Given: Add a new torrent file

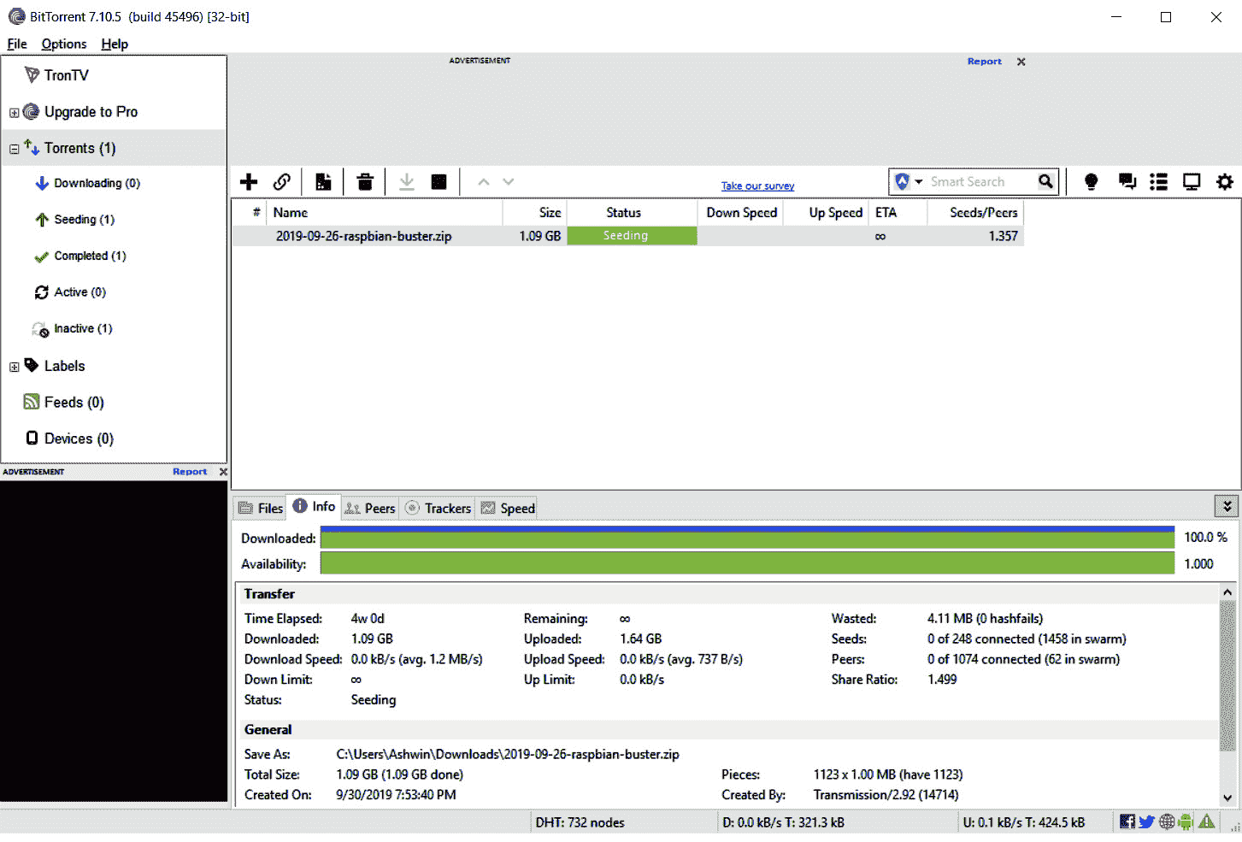Looking at the screenshot, I should pyautogui.click(x=248, y=181).
